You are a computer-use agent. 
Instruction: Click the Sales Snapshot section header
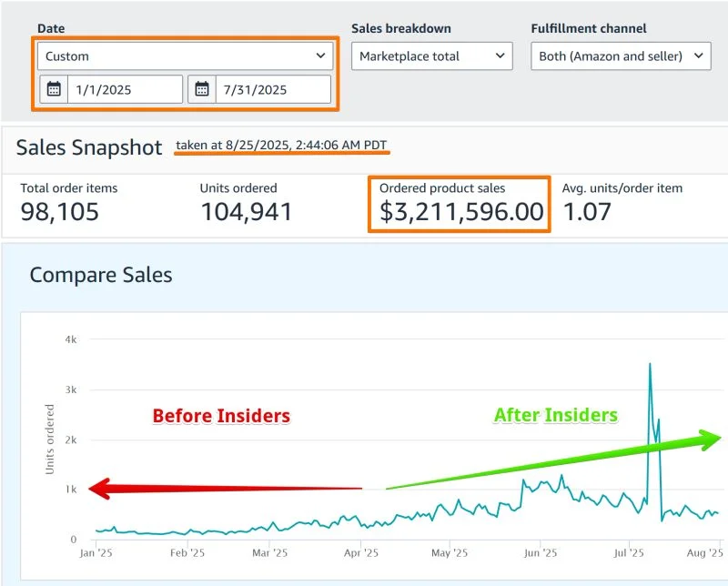point(87,147)
